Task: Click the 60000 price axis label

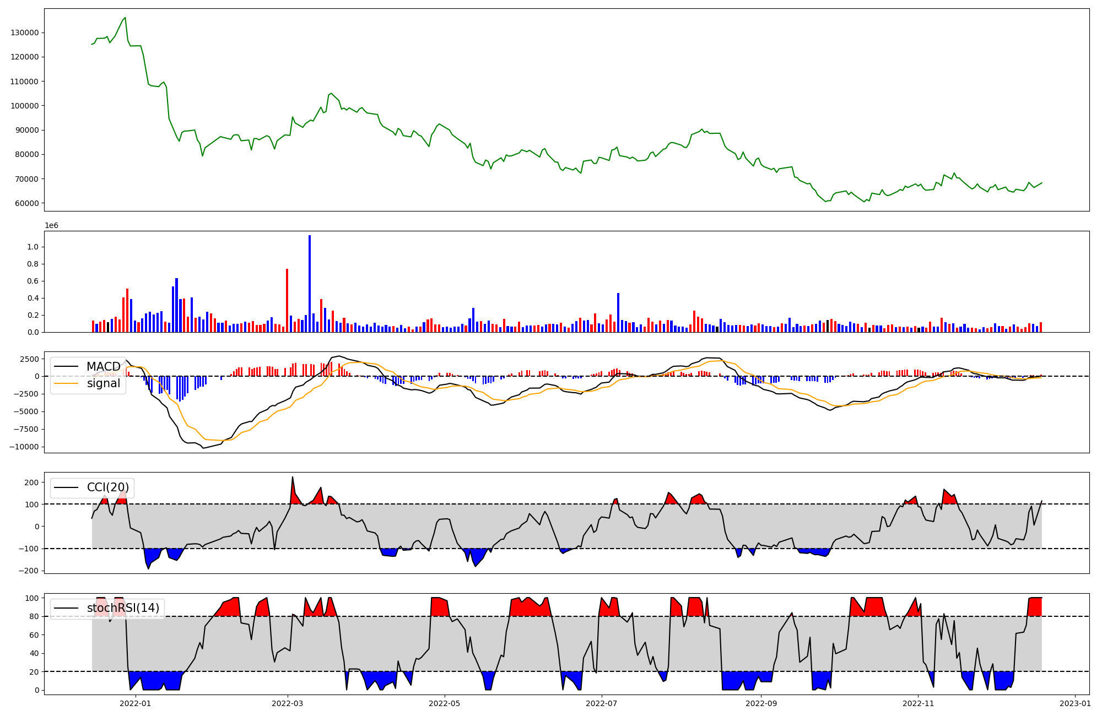Action: coord(27,203)
